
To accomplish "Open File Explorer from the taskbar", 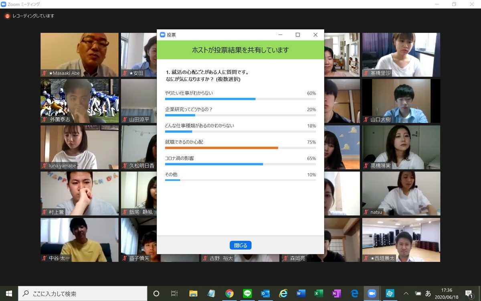I will pyautogui.click(x=193, y=293).
